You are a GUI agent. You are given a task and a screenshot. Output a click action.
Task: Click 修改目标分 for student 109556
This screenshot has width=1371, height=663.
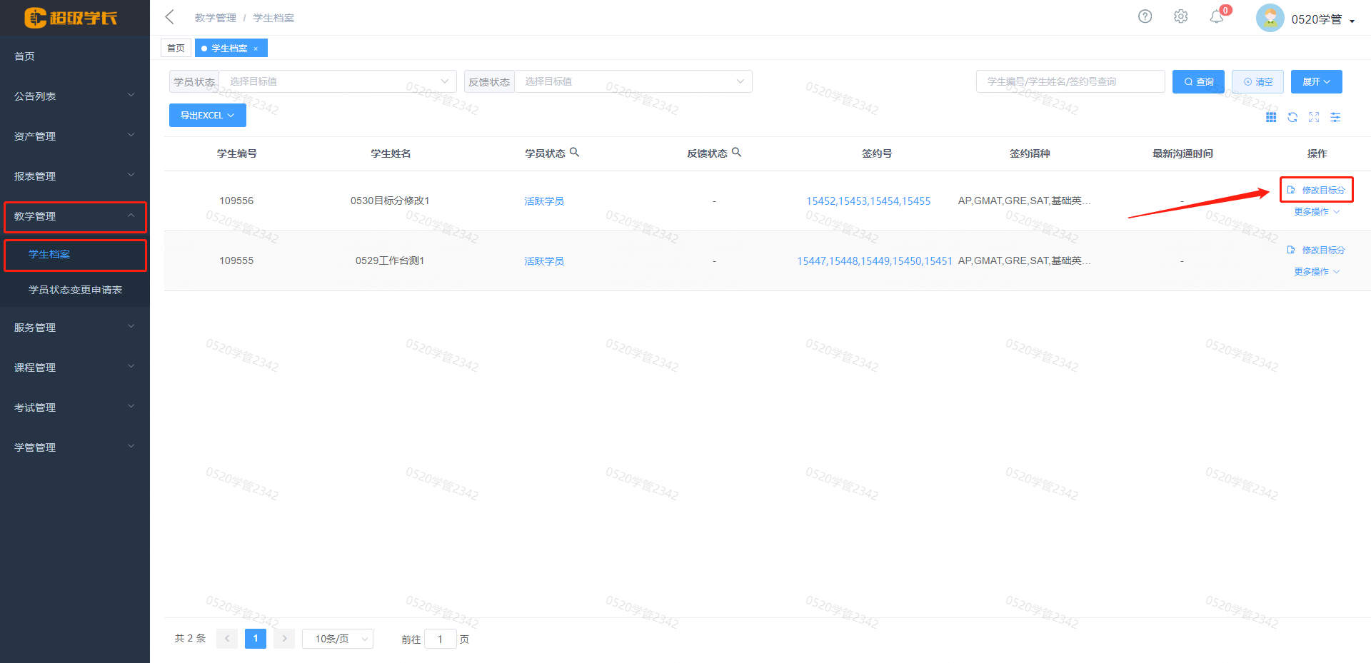coord(1317,190)
